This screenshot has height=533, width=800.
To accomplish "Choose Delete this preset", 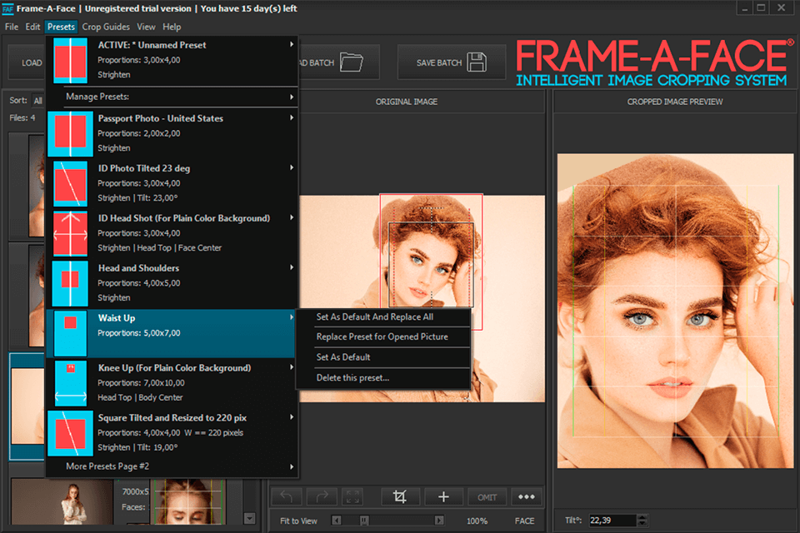I will pyautogui.click(x=352, y=377).
